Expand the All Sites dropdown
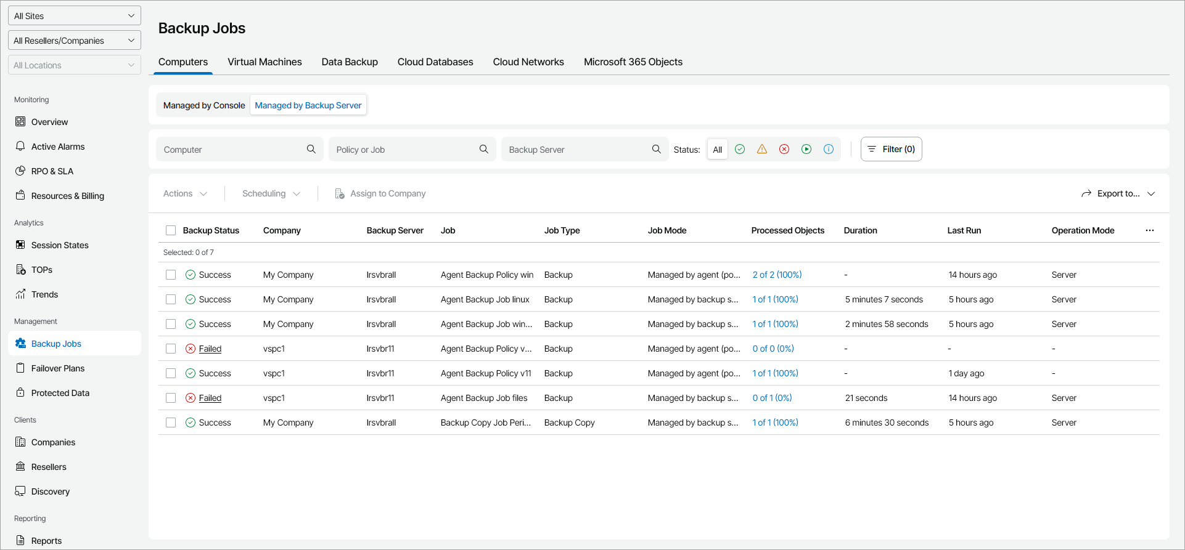The width and height of the screenshot is (1185, 550). tap(75, 16)
